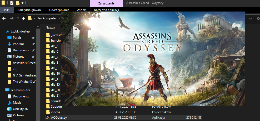Open Customize Quick Access Toolbar dropdown
This screenshot has width=260, height=121.
tap(23, 3)
